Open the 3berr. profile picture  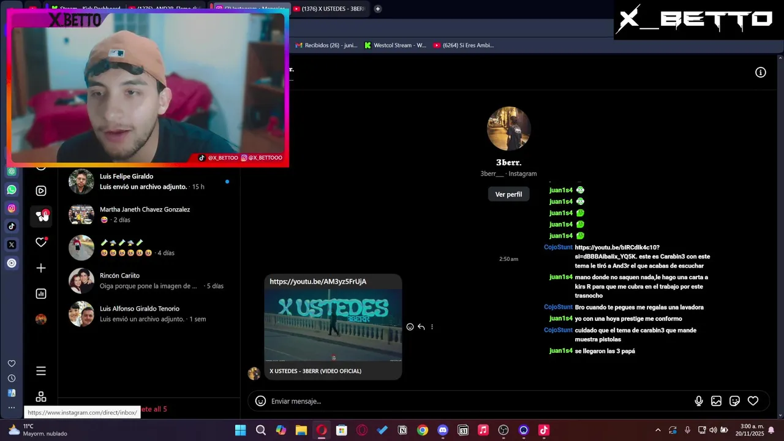(508, 129)
